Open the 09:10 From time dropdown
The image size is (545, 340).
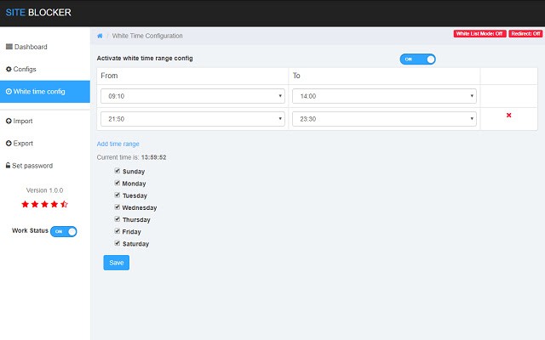(x=192, y=96)
